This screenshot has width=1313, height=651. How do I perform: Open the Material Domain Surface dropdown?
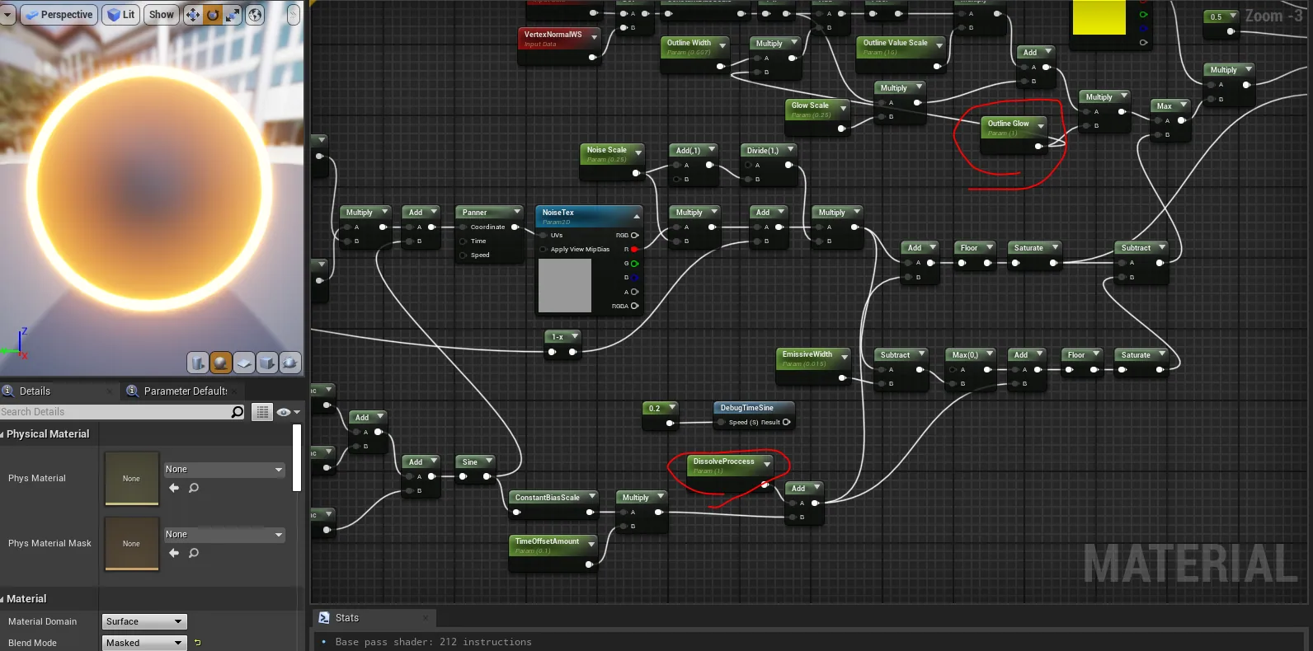(x=145, y=621)
